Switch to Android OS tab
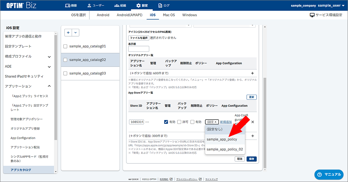 [x=103, y=15]
